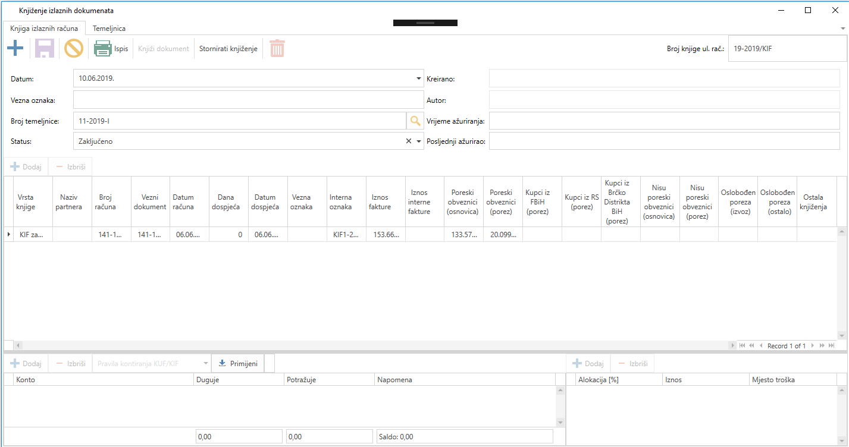Go to next record navigator arrow
The width and height of the screenshot is (849, 447).
813,345
